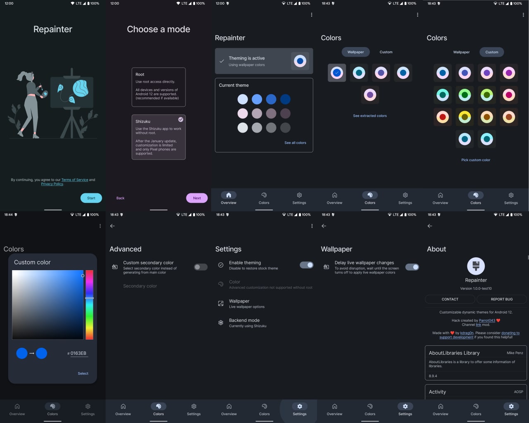Click the icon beside Custom secondary color
The width and height of the screenshot is (529, 423).
click(x=115, y=267)
